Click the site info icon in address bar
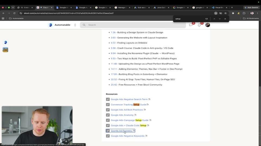 point(21,13)
